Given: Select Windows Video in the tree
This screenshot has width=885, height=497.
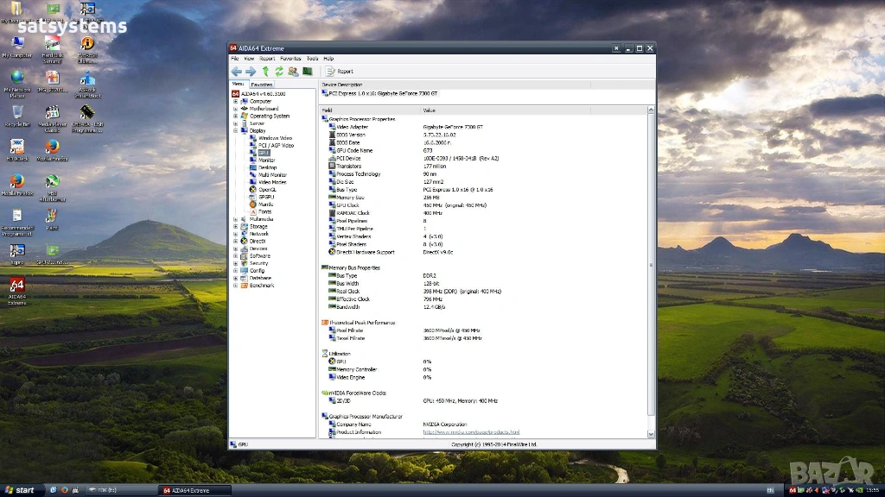Looking at the screenshot, I should click(x=275, y=138).
